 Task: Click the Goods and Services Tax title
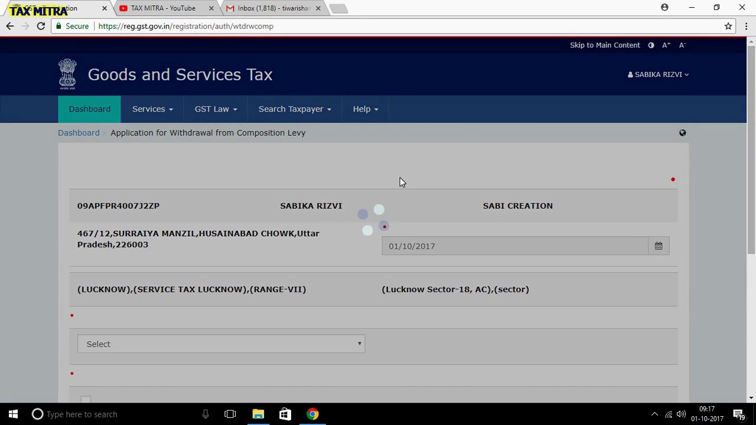[x=180, y=74]
